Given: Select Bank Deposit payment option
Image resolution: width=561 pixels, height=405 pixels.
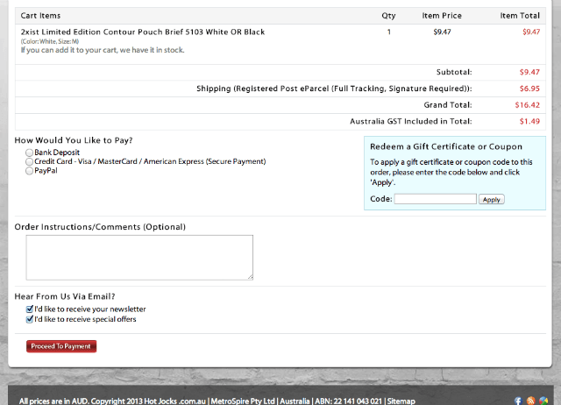Looking at the screenshot, I should click(30, 153).
